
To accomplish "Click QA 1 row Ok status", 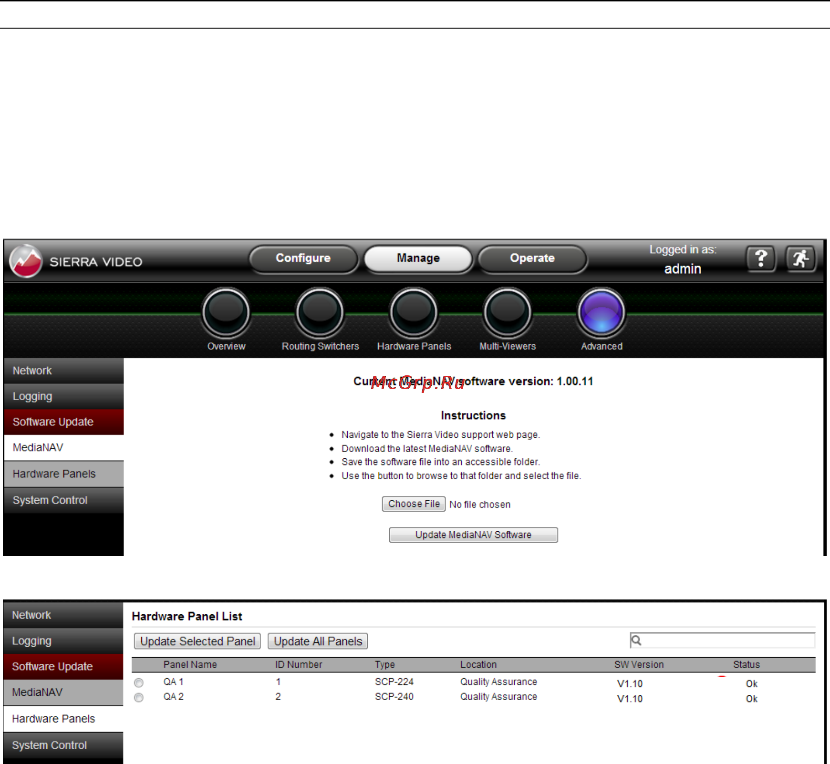I will click(752, 684).
